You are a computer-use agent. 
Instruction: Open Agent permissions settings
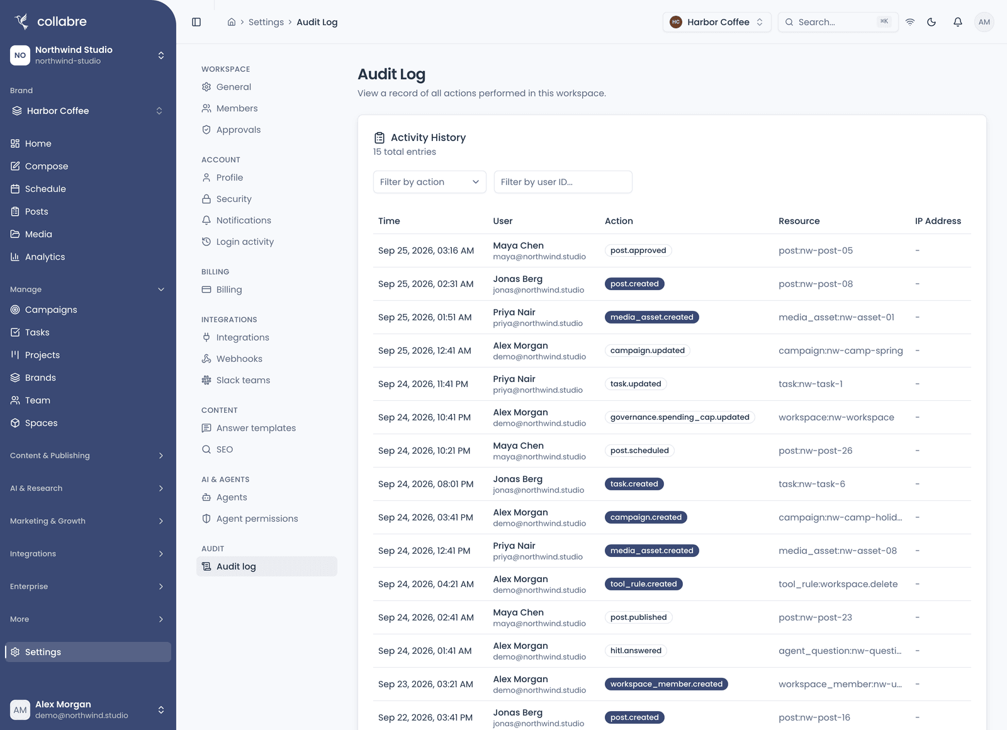click(x=267, y=519)
